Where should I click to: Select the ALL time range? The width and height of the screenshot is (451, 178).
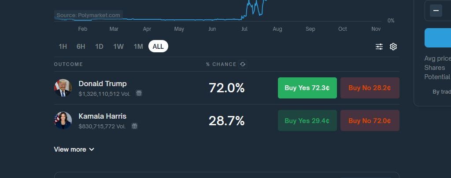(x=158, y=47)
